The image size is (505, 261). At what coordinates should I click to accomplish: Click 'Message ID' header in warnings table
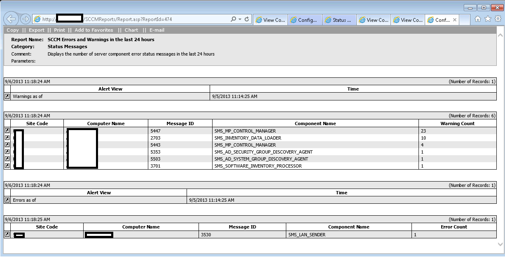(x=180, y=124)
